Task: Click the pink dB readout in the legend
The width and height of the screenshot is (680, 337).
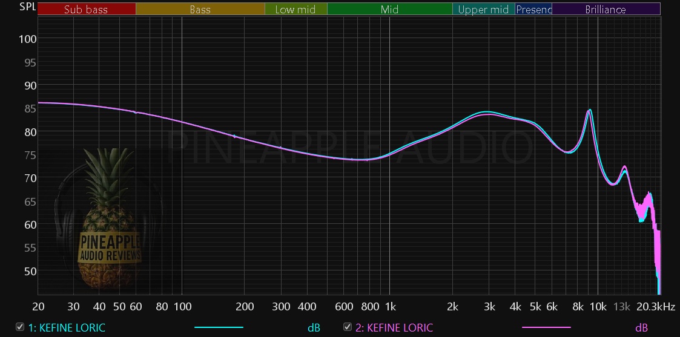Action: click(641, 328)
